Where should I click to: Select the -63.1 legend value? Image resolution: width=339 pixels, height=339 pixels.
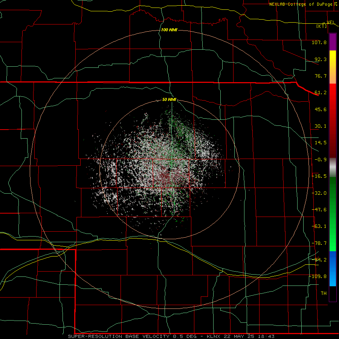tap(319, 226)
